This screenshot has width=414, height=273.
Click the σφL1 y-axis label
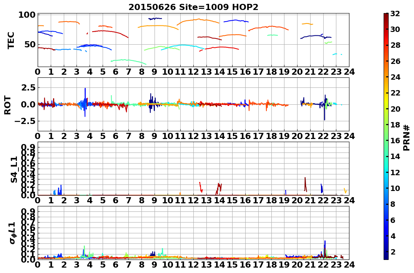click(12, 233)
